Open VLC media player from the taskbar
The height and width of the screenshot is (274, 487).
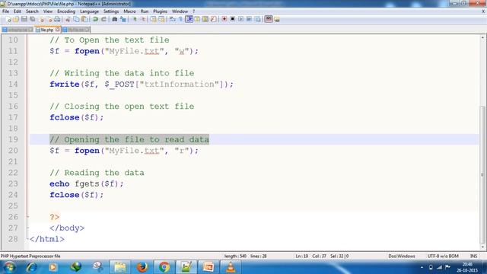(231, 267)
